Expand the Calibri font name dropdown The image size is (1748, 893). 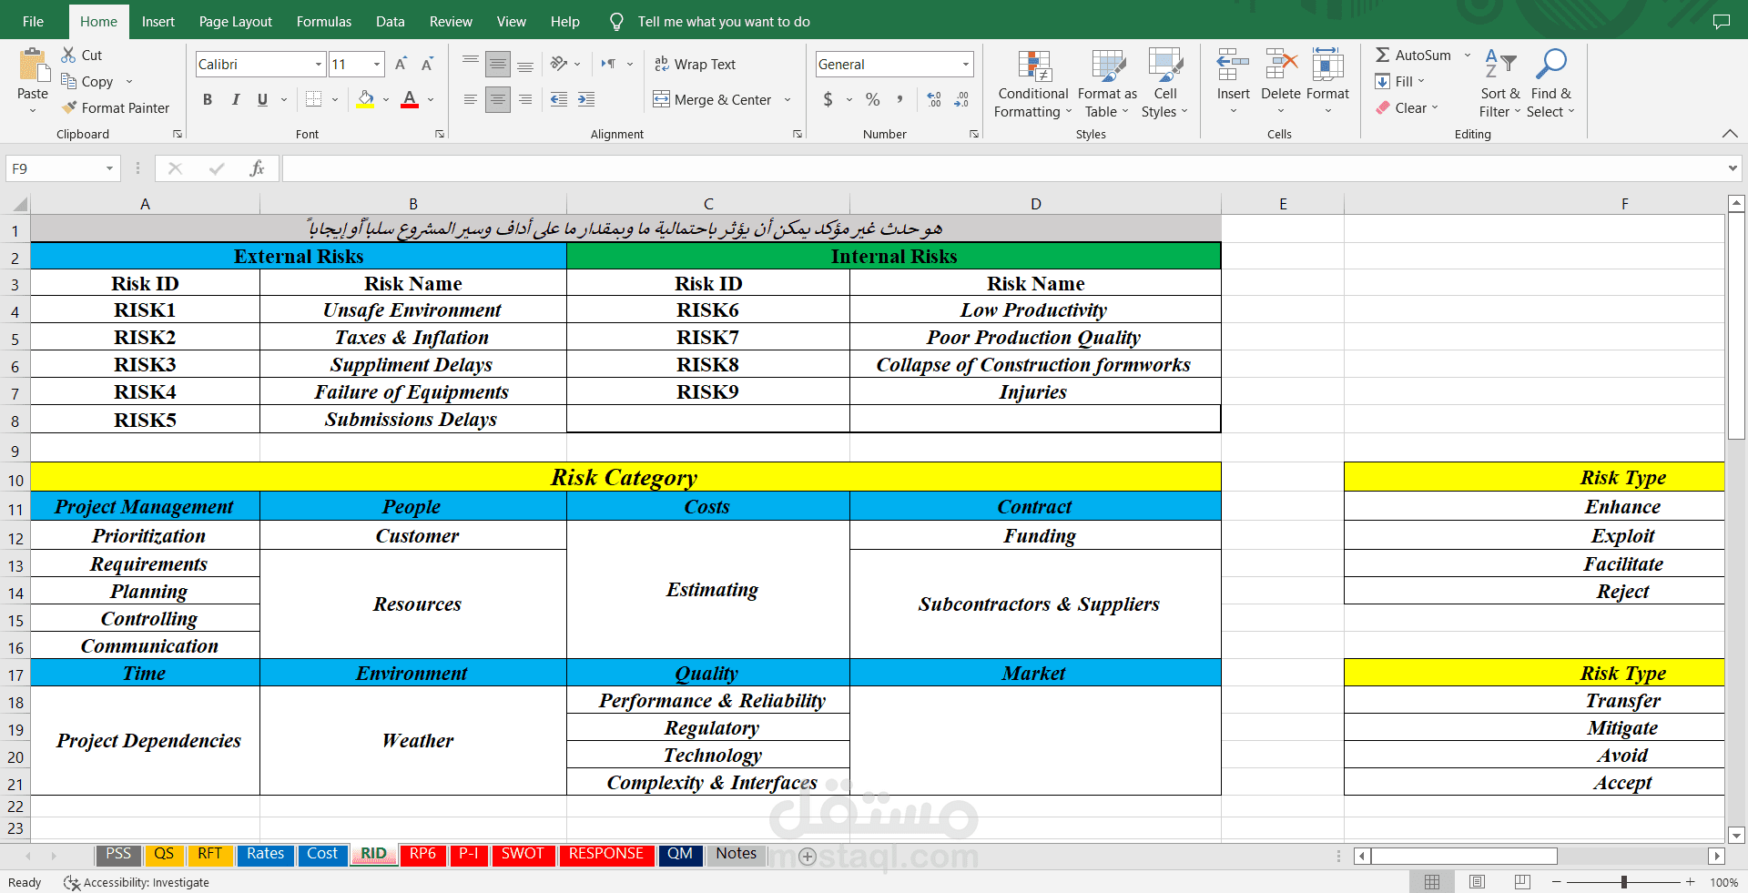click(x=319, y=64)
